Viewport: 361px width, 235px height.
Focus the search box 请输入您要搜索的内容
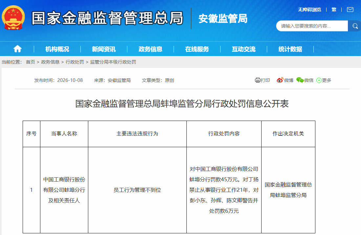point(312,26)
